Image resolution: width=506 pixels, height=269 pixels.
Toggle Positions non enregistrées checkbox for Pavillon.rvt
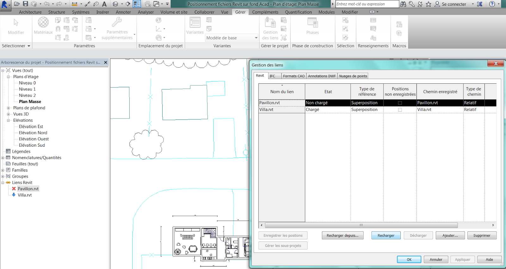pyautogui.click(x=400, y=103)
